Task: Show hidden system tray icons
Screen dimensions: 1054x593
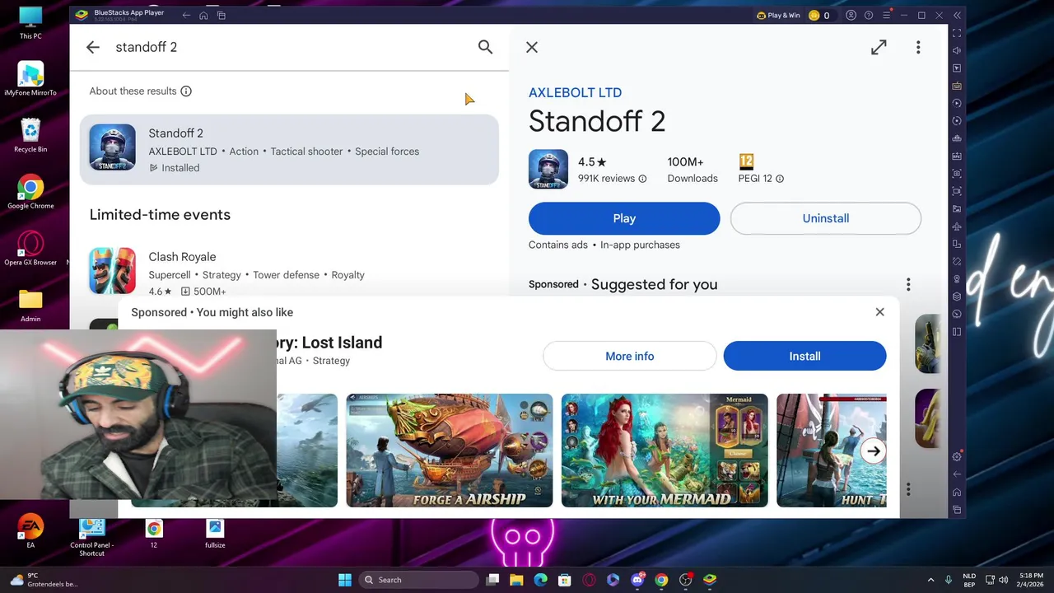Action: tap(930, 580)
